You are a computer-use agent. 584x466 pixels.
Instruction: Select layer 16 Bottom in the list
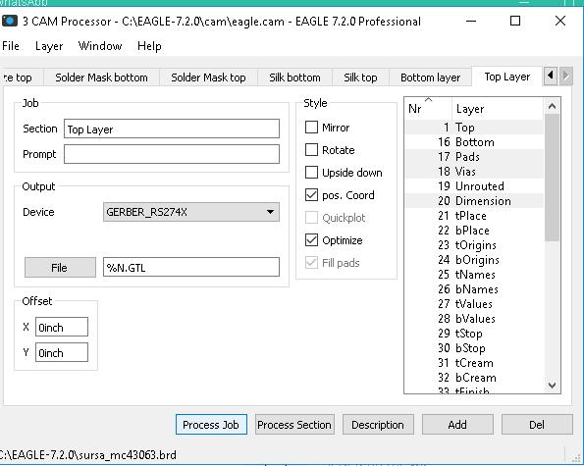pos(474,142)
